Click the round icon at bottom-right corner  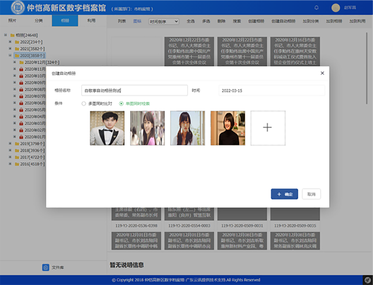coord(367,279)
